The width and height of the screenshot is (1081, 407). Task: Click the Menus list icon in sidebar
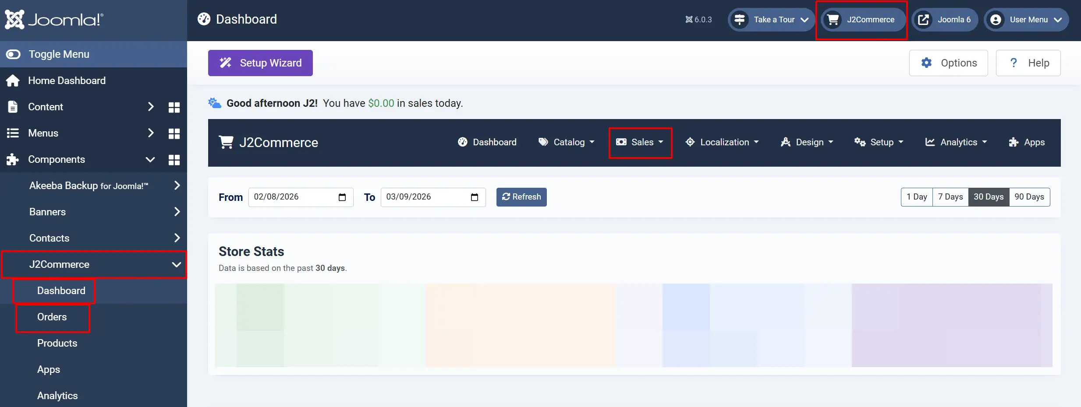(x=13, y=133)
